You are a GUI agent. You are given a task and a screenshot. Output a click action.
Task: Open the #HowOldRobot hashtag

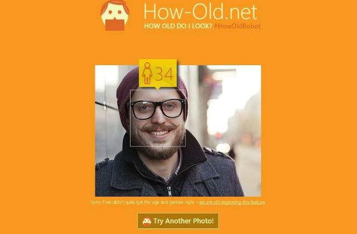point(237,26)
